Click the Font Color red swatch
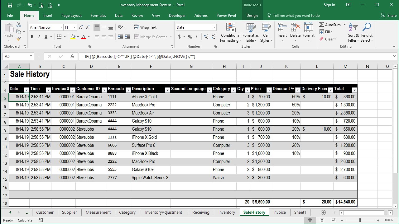This screenshot has height=224, width=399. pos(84,37)
